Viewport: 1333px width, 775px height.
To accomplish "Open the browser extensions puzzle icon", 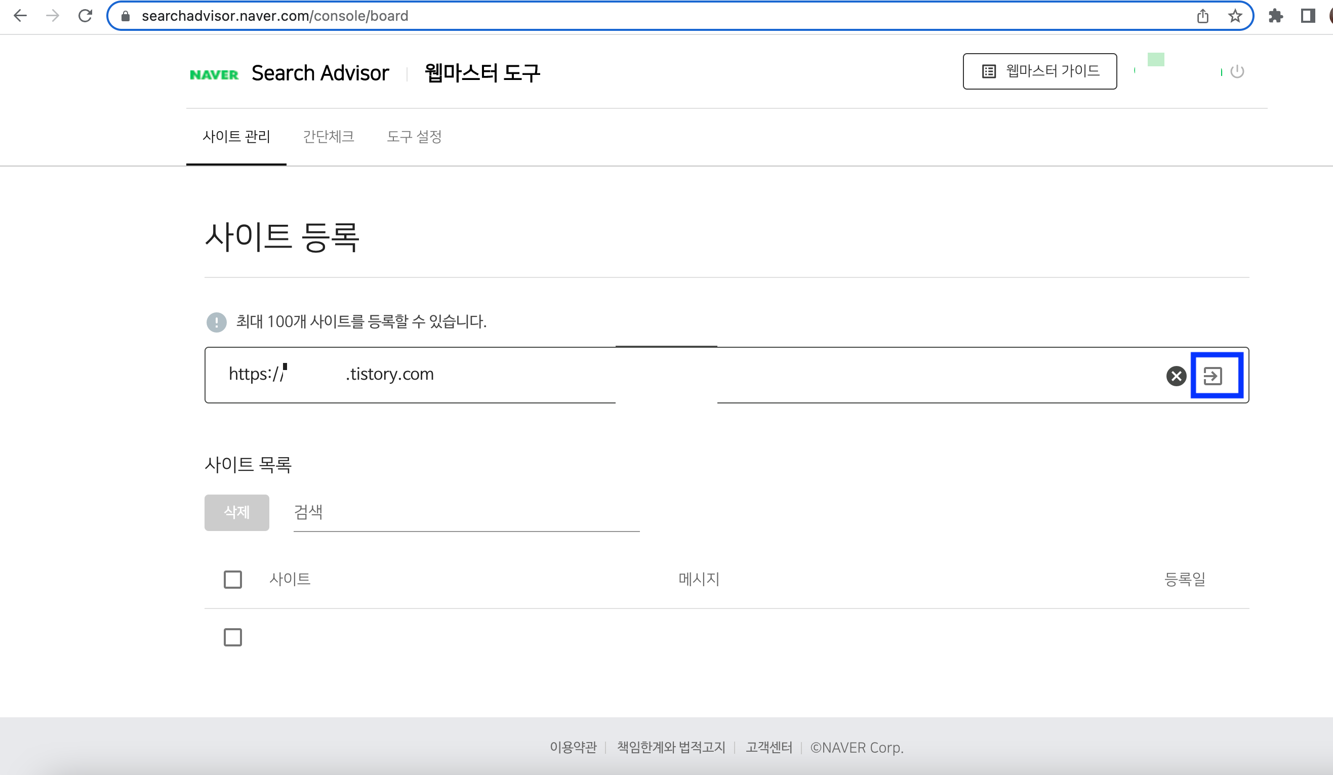I will (1276, 16).
